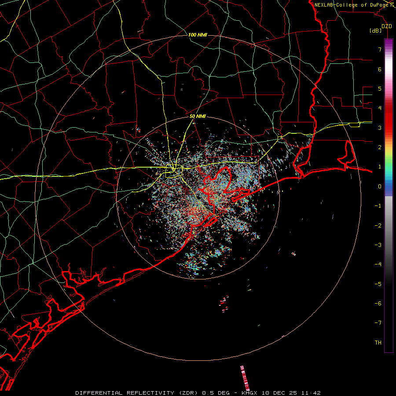Select scale value 7 on the legend
The width and height of the screenshot is (396, 396).
[380, 49]
